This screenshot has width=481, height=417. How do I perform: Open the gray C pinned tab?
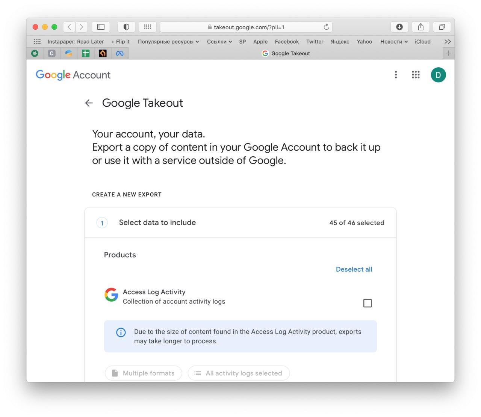[x=52, y=53]
